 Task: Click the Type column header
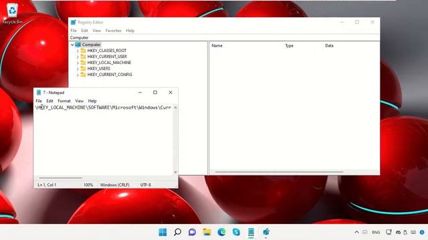(x=290, y=46)
